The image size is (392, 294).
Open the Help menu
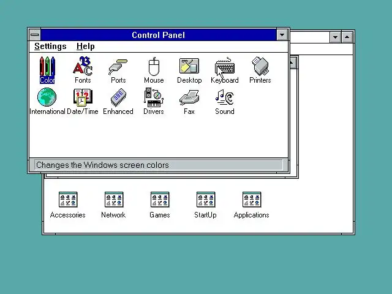(86, 47)
